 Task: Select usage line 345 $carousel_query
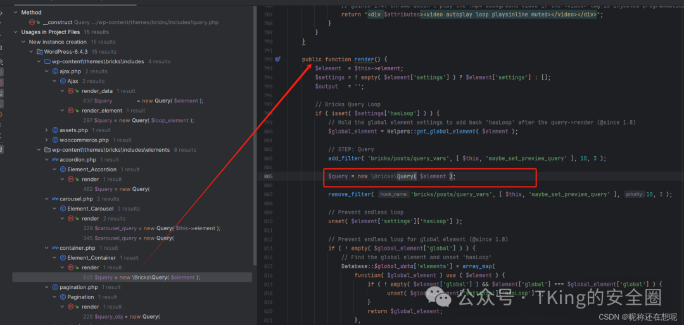click(x=128, y=238)
